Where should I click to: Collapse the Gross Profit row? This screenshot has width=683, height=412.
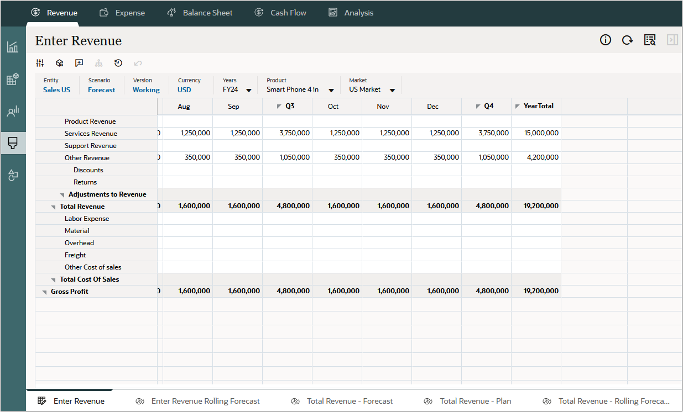click(45, 292)
